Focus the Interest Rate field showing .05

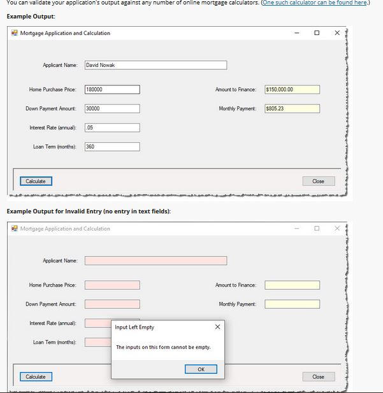coord(112,127)
